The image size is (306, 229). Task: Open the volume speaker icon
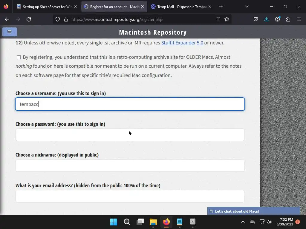[x=269, y=222]
